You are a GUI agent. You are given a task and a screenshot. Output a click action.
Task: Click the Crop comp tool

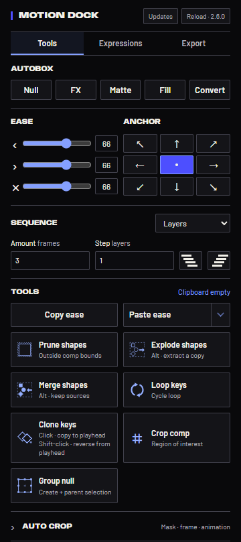[x=177, y=437]
